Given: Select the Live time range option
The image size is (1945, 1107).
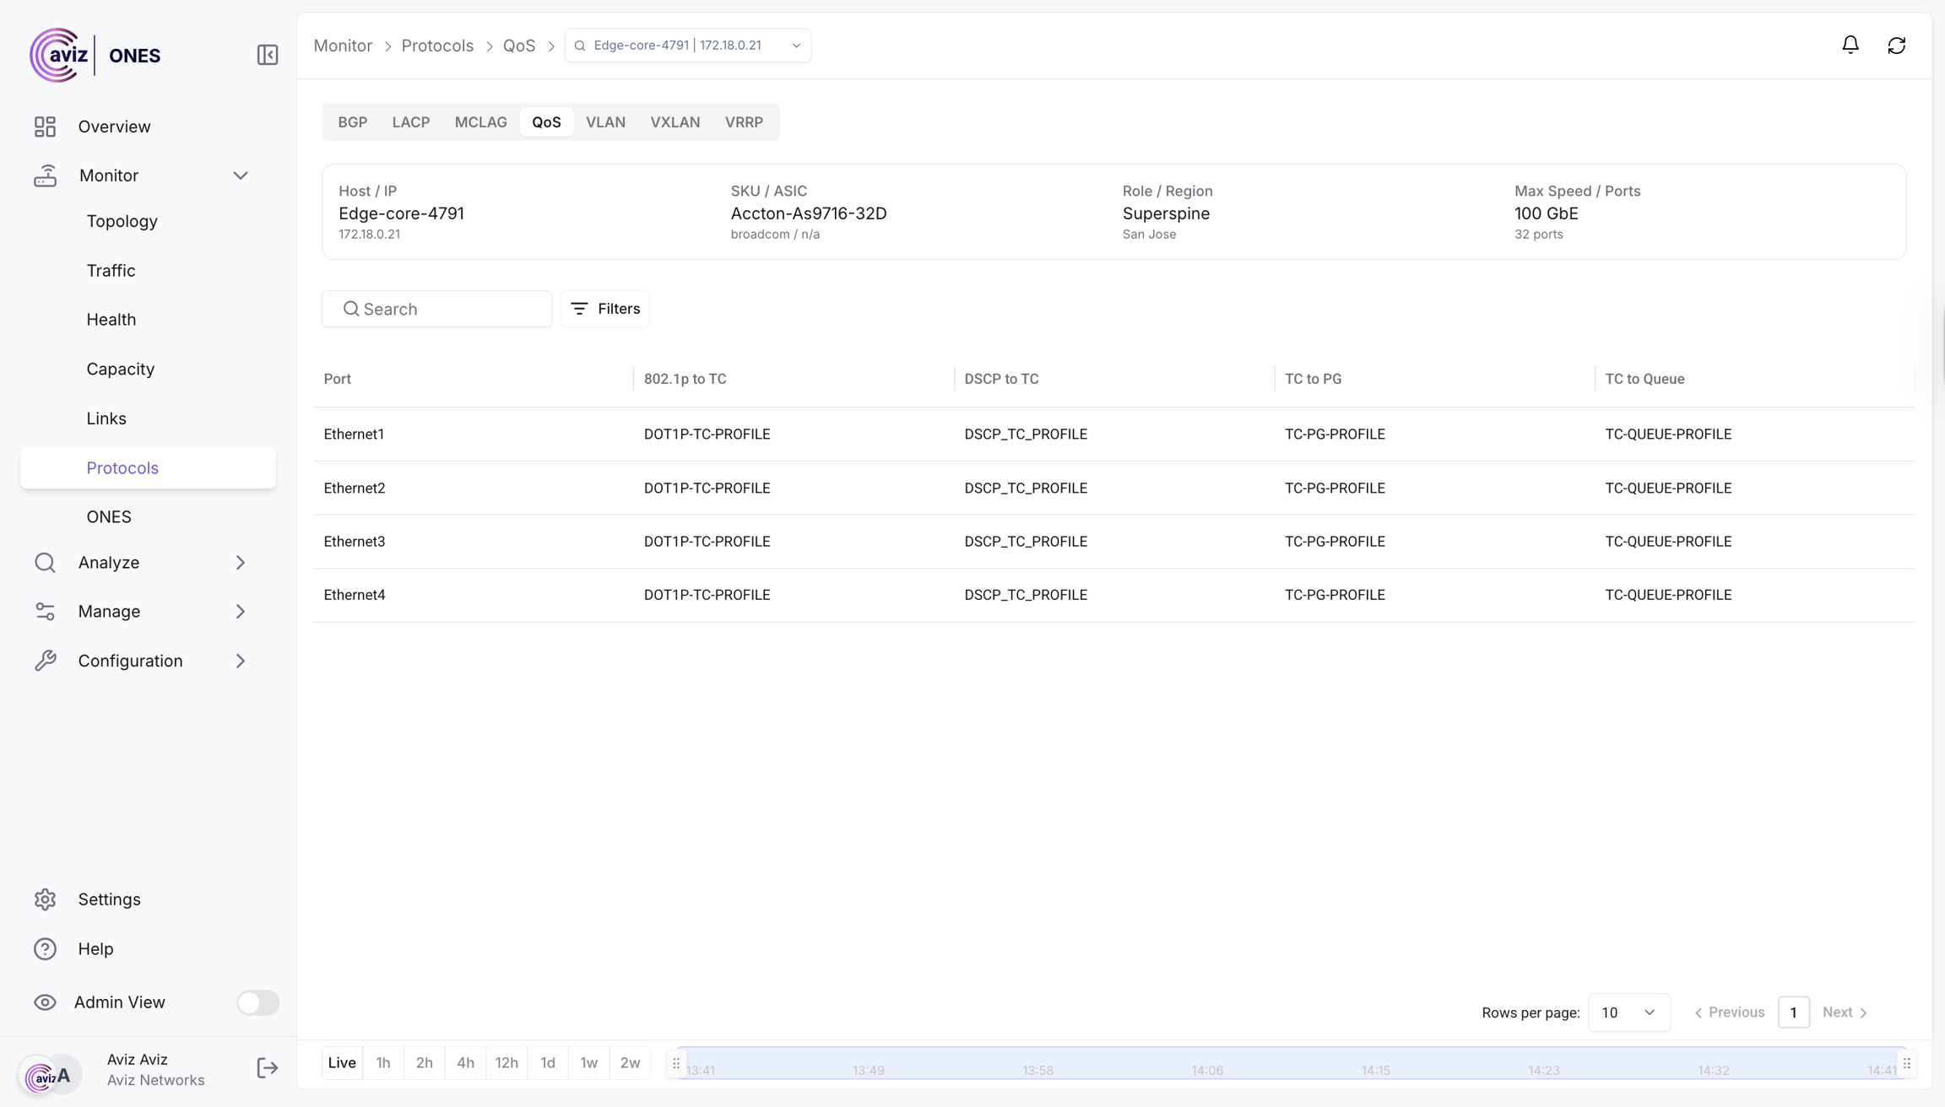Looking at the screenshot, I should (342, 1062).
